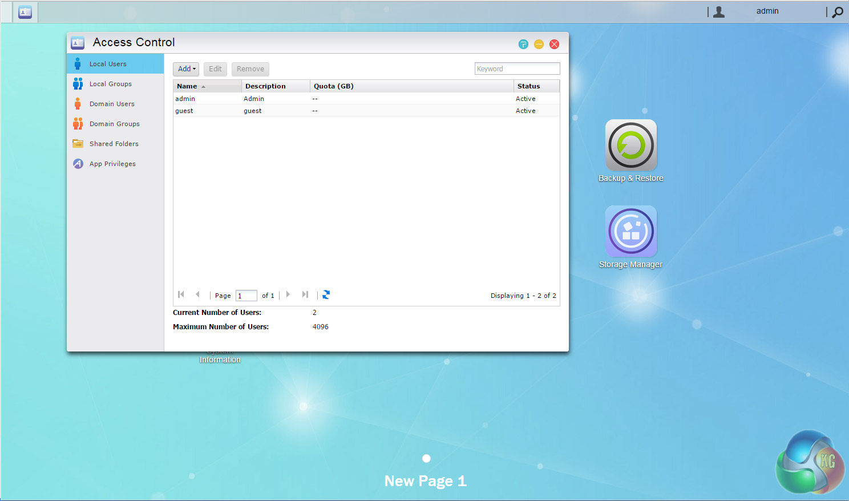Close the Access Control window

point(554,44)
